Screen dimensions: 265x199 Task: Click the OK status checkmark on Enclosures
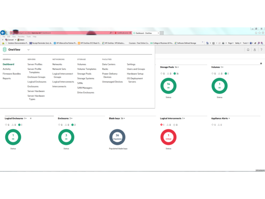(72, 125)
